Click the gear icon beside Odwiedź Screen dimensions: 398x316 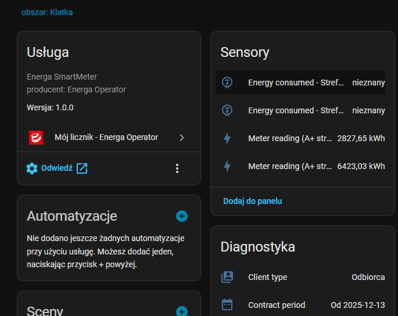click(x=32, y=168)
